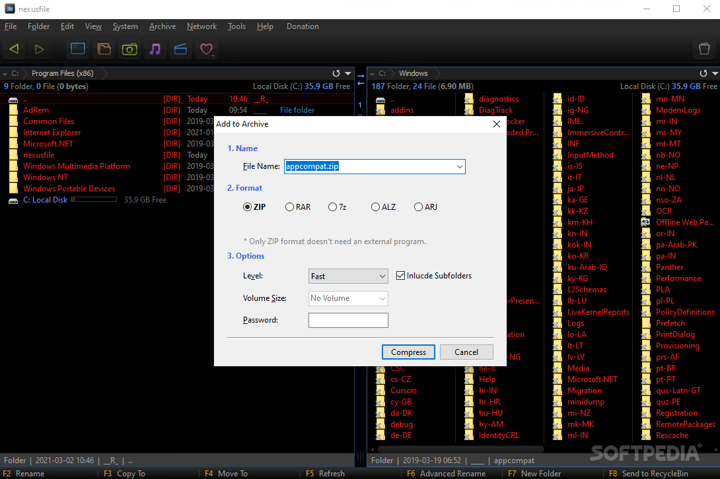Screen dimensions: 720x479
Task: Open the Recycle Bin icon in toolbar
Action: [x=704, y=49]
